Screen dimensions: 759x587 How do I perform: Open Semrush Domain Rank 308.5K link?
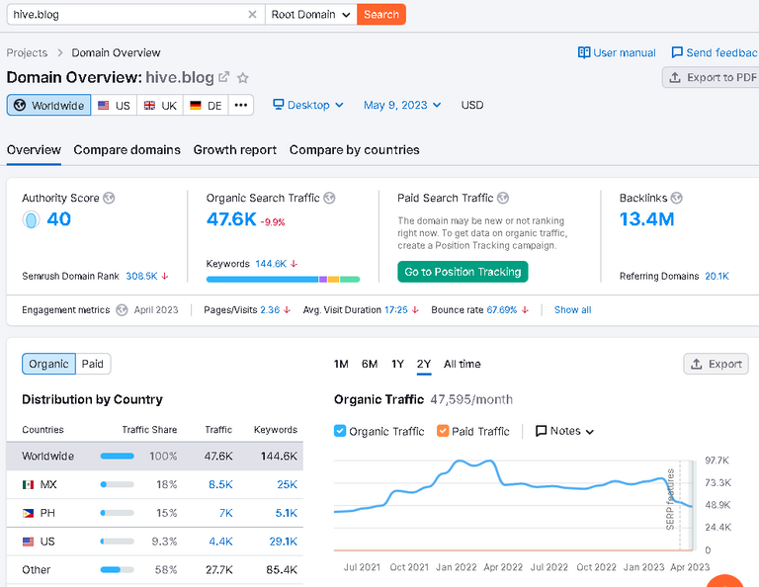point(141,276)
